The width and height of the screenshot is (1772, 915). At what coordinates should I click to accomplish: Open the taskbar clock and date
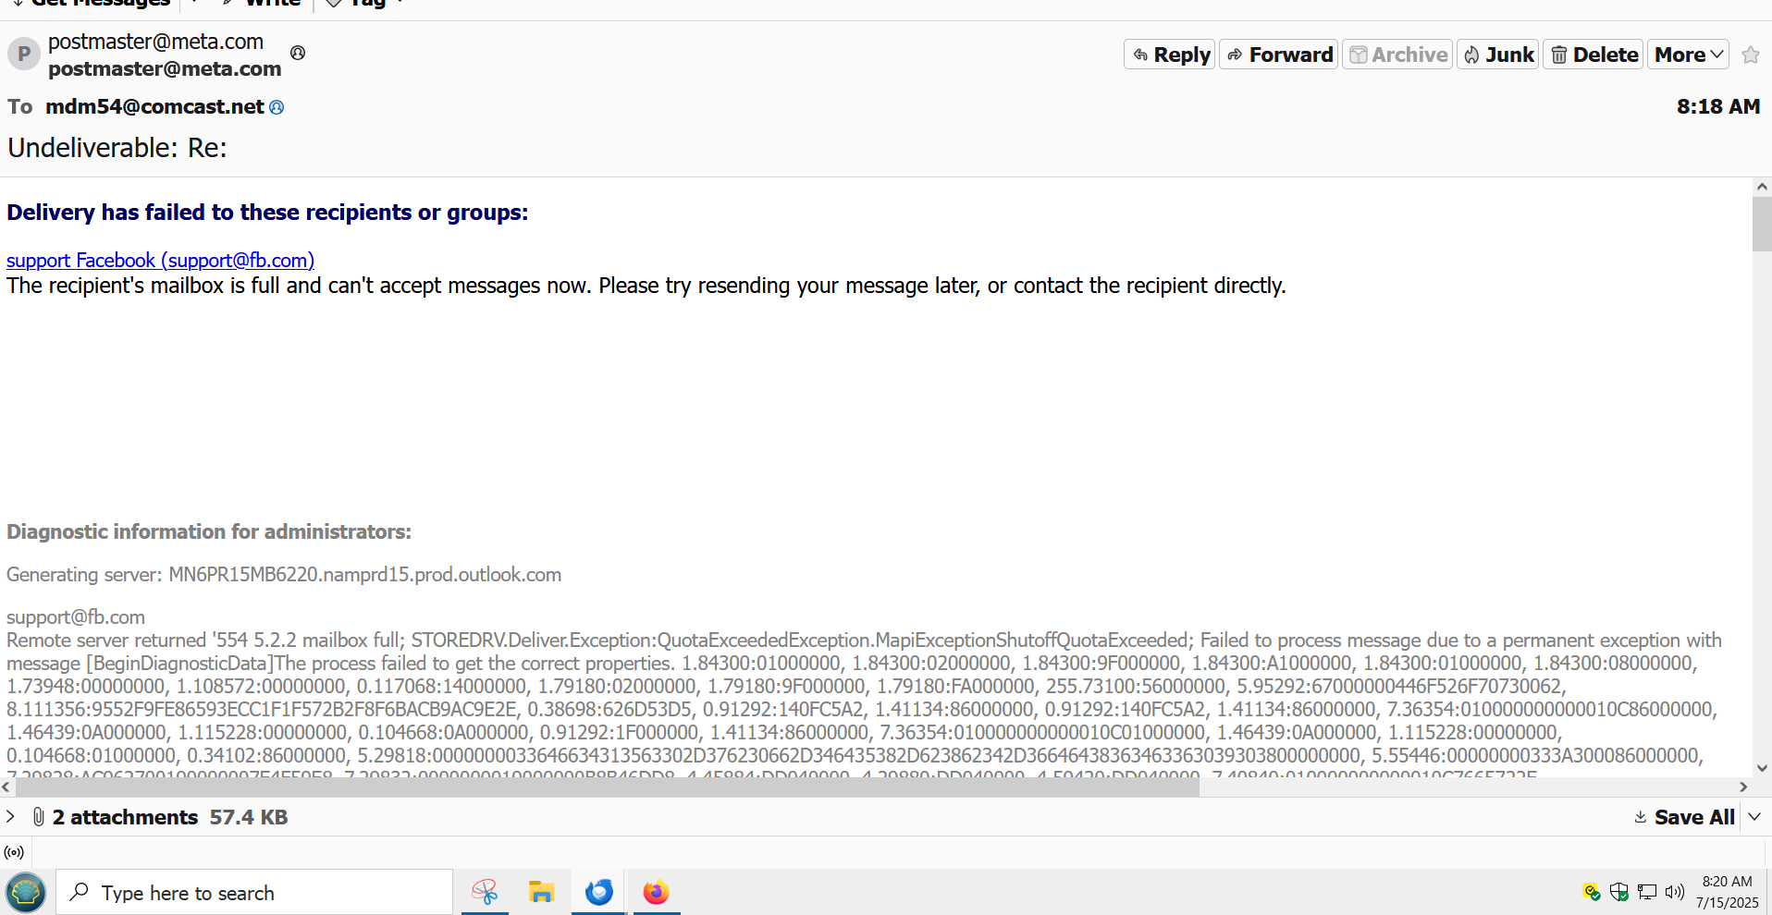point(1728,893)
